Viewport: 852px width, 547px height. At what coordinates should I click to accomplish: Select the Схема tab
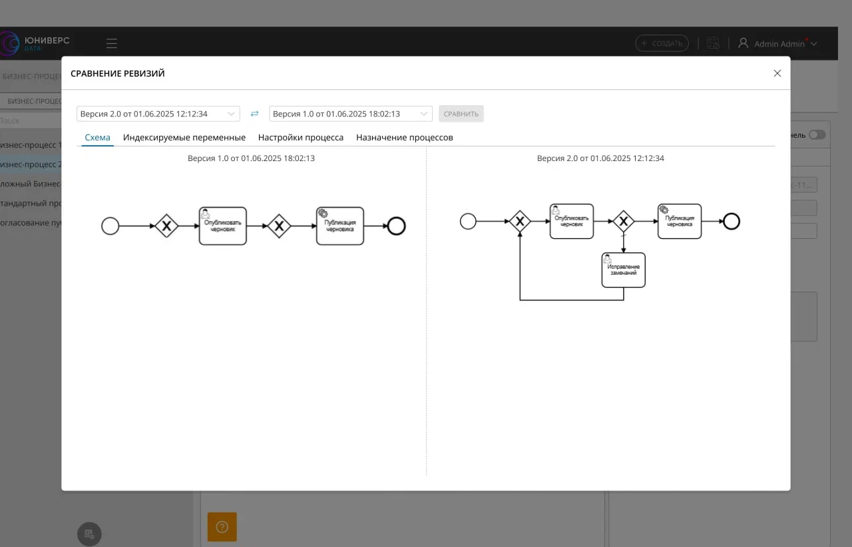pos(97,138)
